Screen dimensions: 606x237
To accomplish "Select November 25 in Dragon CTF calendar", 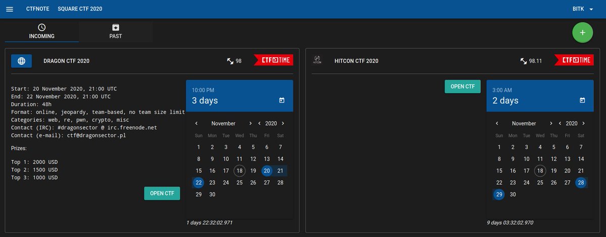I will coord(239,182).
